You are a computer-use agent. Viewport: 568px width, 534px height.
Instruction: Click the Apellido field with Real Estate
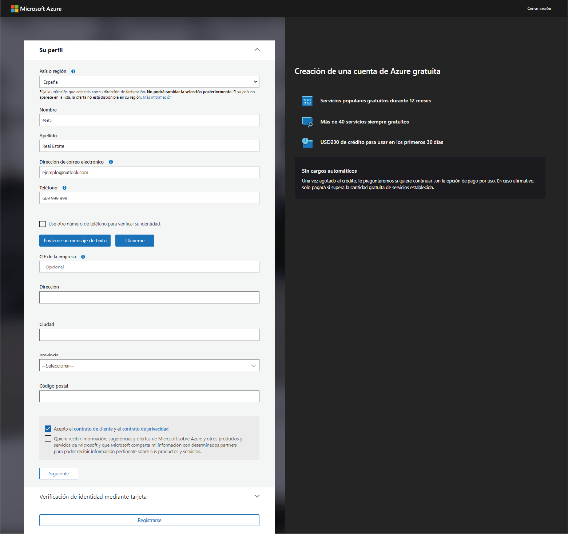[149, 146]
